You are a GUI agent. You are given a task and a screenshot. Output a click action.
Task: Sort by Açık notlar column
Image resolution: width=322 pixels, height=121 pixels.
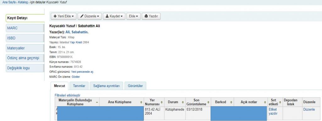251,102
